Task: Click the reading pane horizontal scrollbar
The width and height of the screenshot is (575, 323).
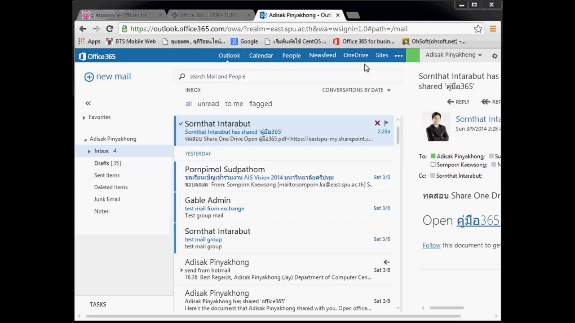Action: (x=447, y=308)
